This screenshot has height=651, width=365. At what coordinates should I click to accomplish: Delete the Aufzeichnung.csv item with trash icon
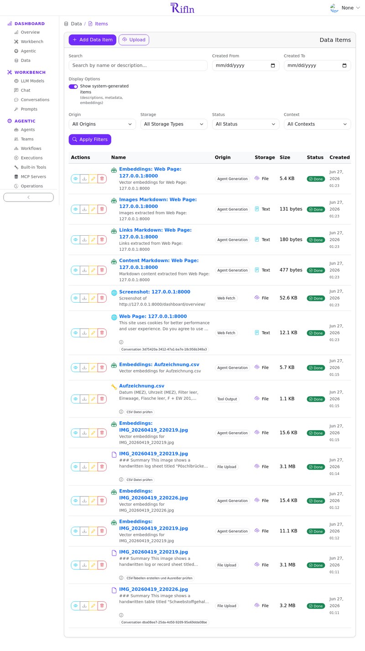pyautogui.click(x=102, y=399)
